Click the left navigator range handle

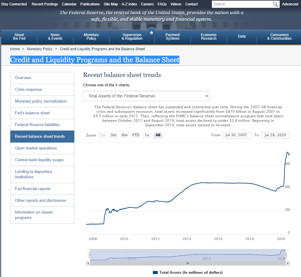point(90,255)
